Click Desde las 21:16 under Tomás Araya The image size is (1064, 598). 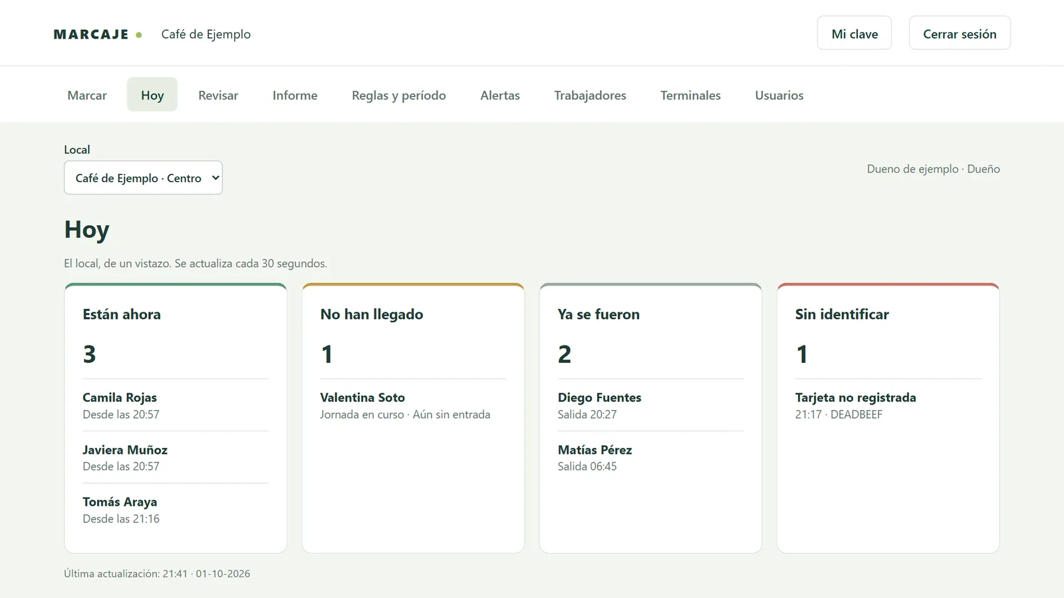point(121,519)
